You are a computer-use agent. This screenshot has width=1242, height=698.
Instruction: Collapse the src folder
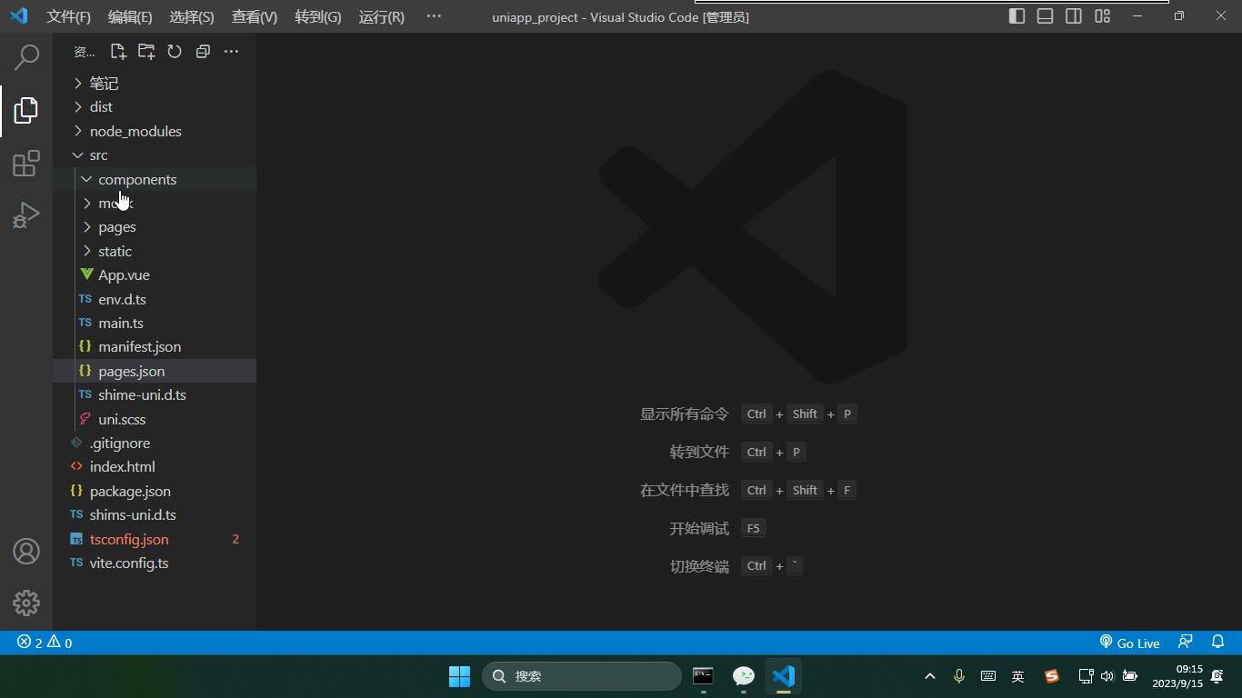[x=155, y=155]
